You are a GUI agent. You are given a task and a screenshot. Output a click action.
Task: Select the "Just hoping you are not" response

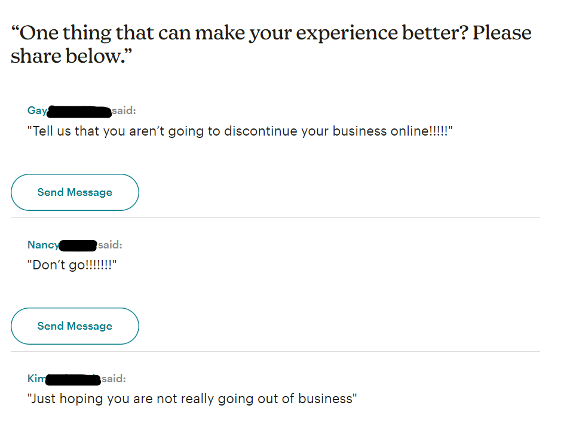[192, 399]
